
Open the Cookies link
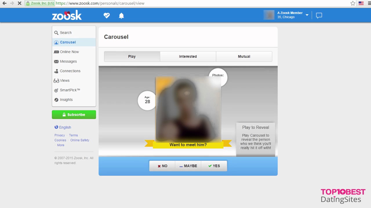pyautogui.click(x=60, y=140)
